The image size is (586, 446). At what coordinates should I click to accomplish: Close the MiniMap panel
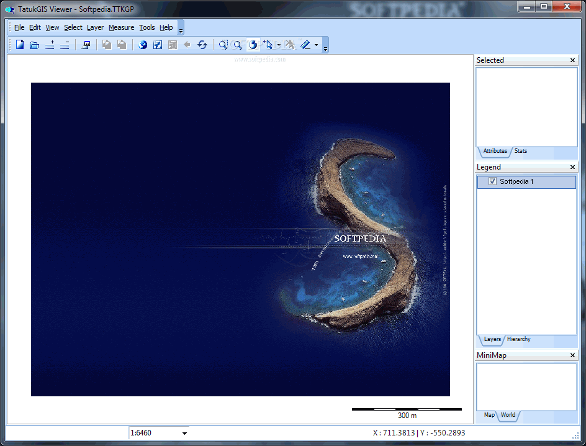tap(572, 355)
